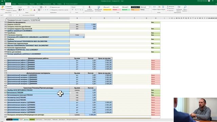This screenshot has height=122, width=217.
Task: Open the Insert (Вставка) ribbon tab
Action: tap(14, 4)
